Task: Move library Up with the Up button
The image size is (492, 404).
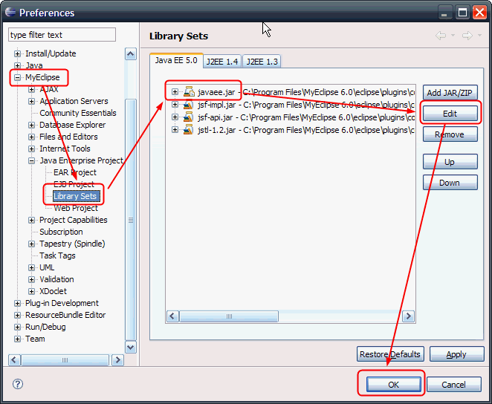Action: 450,162
